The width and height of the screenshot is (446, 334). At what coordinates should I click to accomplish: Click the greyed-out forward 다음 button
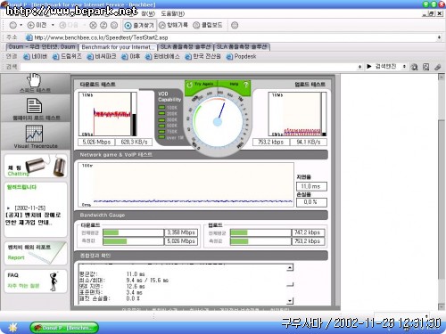click(x=69, y=25)
